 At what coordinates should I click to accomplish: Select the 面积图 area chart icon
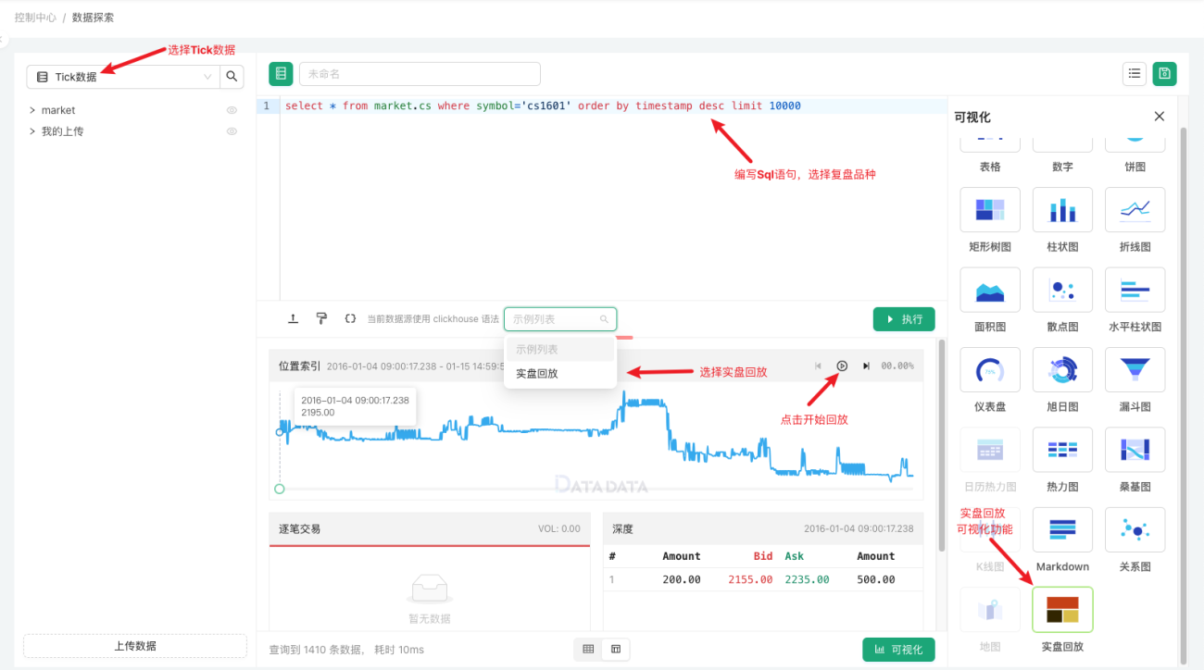click(x=990, y=290)
